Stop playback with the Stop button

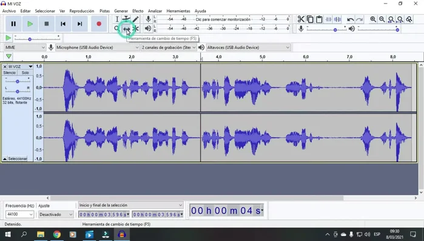click(47, 24)
